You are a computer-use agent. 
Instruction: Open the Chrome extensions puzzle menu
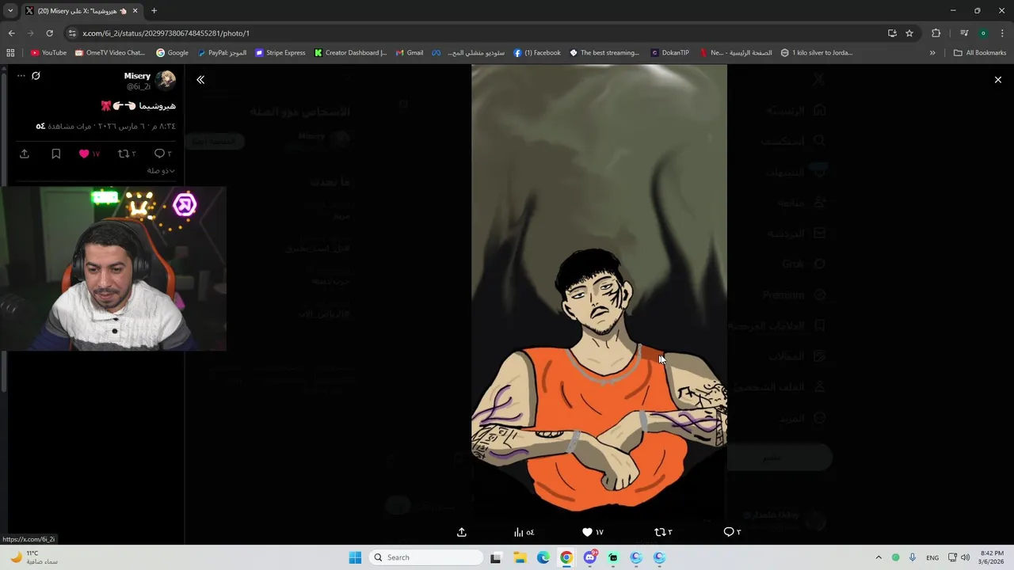point(936,33)
